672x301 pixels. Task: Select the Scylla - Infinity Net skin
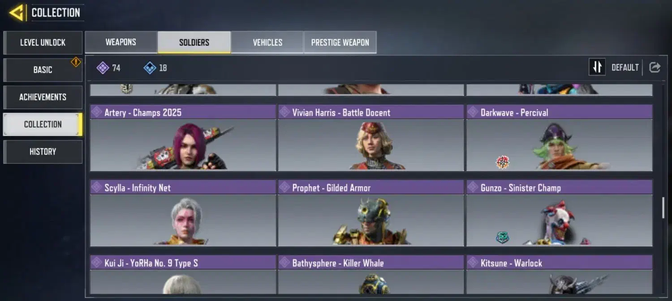pos(183,213)
